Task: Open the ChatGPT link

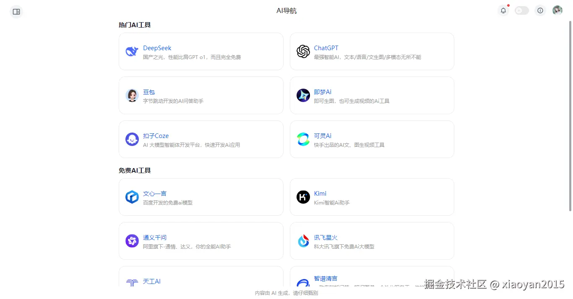Action: click(326, 48)
